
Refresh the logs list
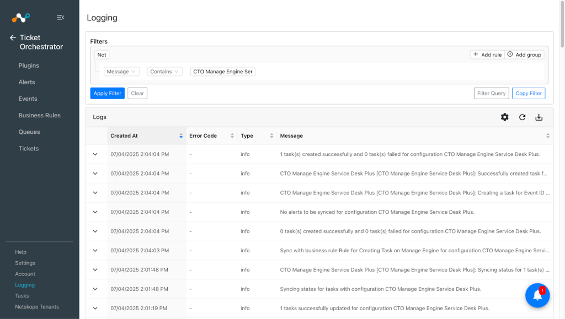coord(522,117)
